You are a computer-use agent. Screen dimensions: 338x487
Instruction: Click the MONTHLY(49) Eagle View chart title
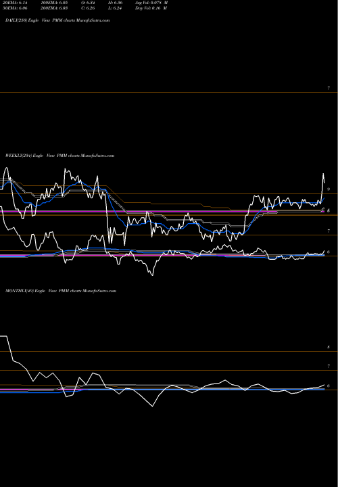click(x=61, y=291)
